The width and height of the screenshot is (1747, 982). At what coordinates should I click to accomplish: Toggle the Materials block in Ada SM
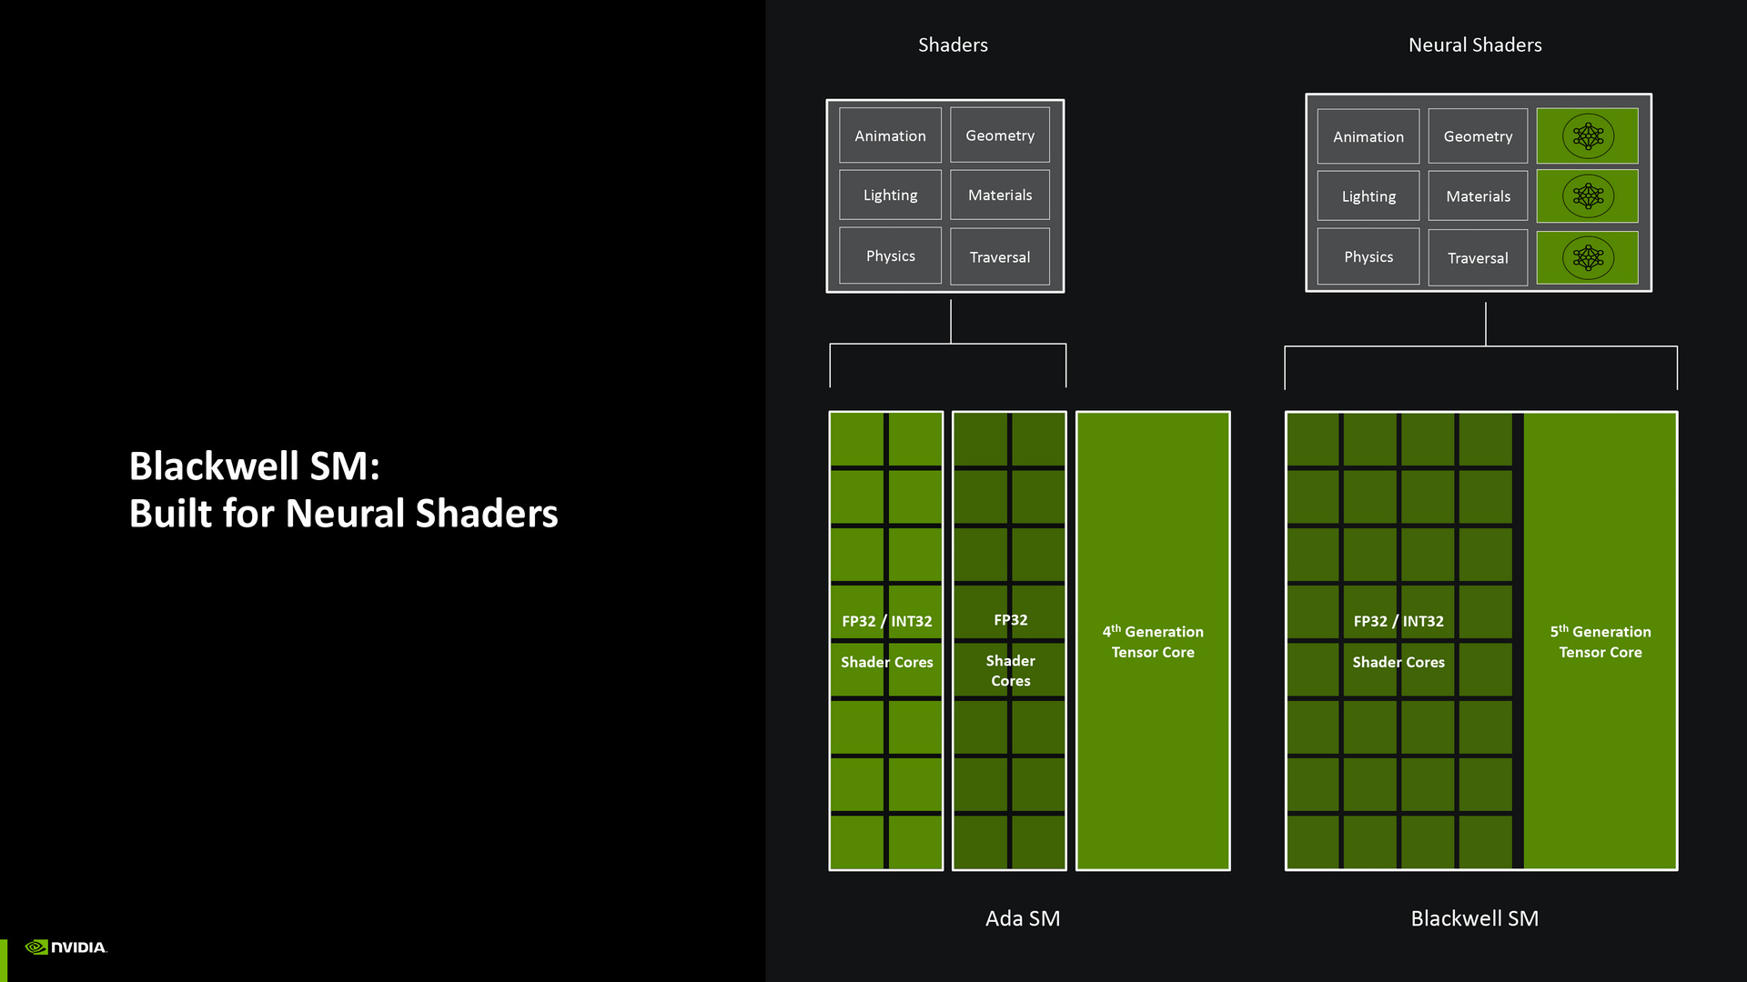pos(998,195)
